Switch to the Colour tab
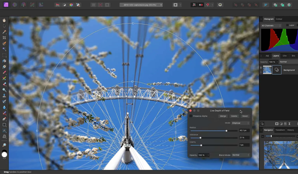The image size is (298, 174). (279, 19)
